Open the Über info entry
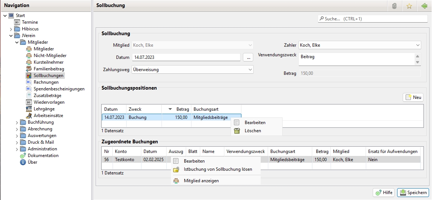The width and height of the screenshot is (432, 200). [32, 162]
